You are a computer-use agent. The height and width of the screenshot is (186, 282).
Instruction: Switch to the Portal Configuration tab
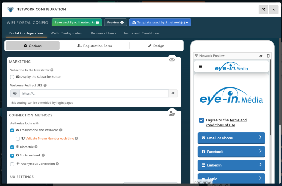26,33
